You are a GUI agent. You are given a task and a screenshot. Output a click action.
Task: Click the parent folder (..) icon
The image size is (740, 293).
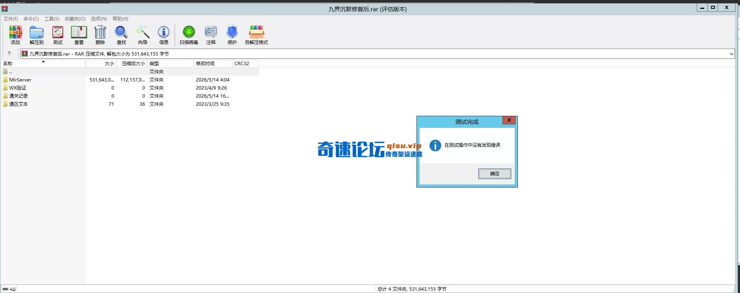tap(5, 71)
